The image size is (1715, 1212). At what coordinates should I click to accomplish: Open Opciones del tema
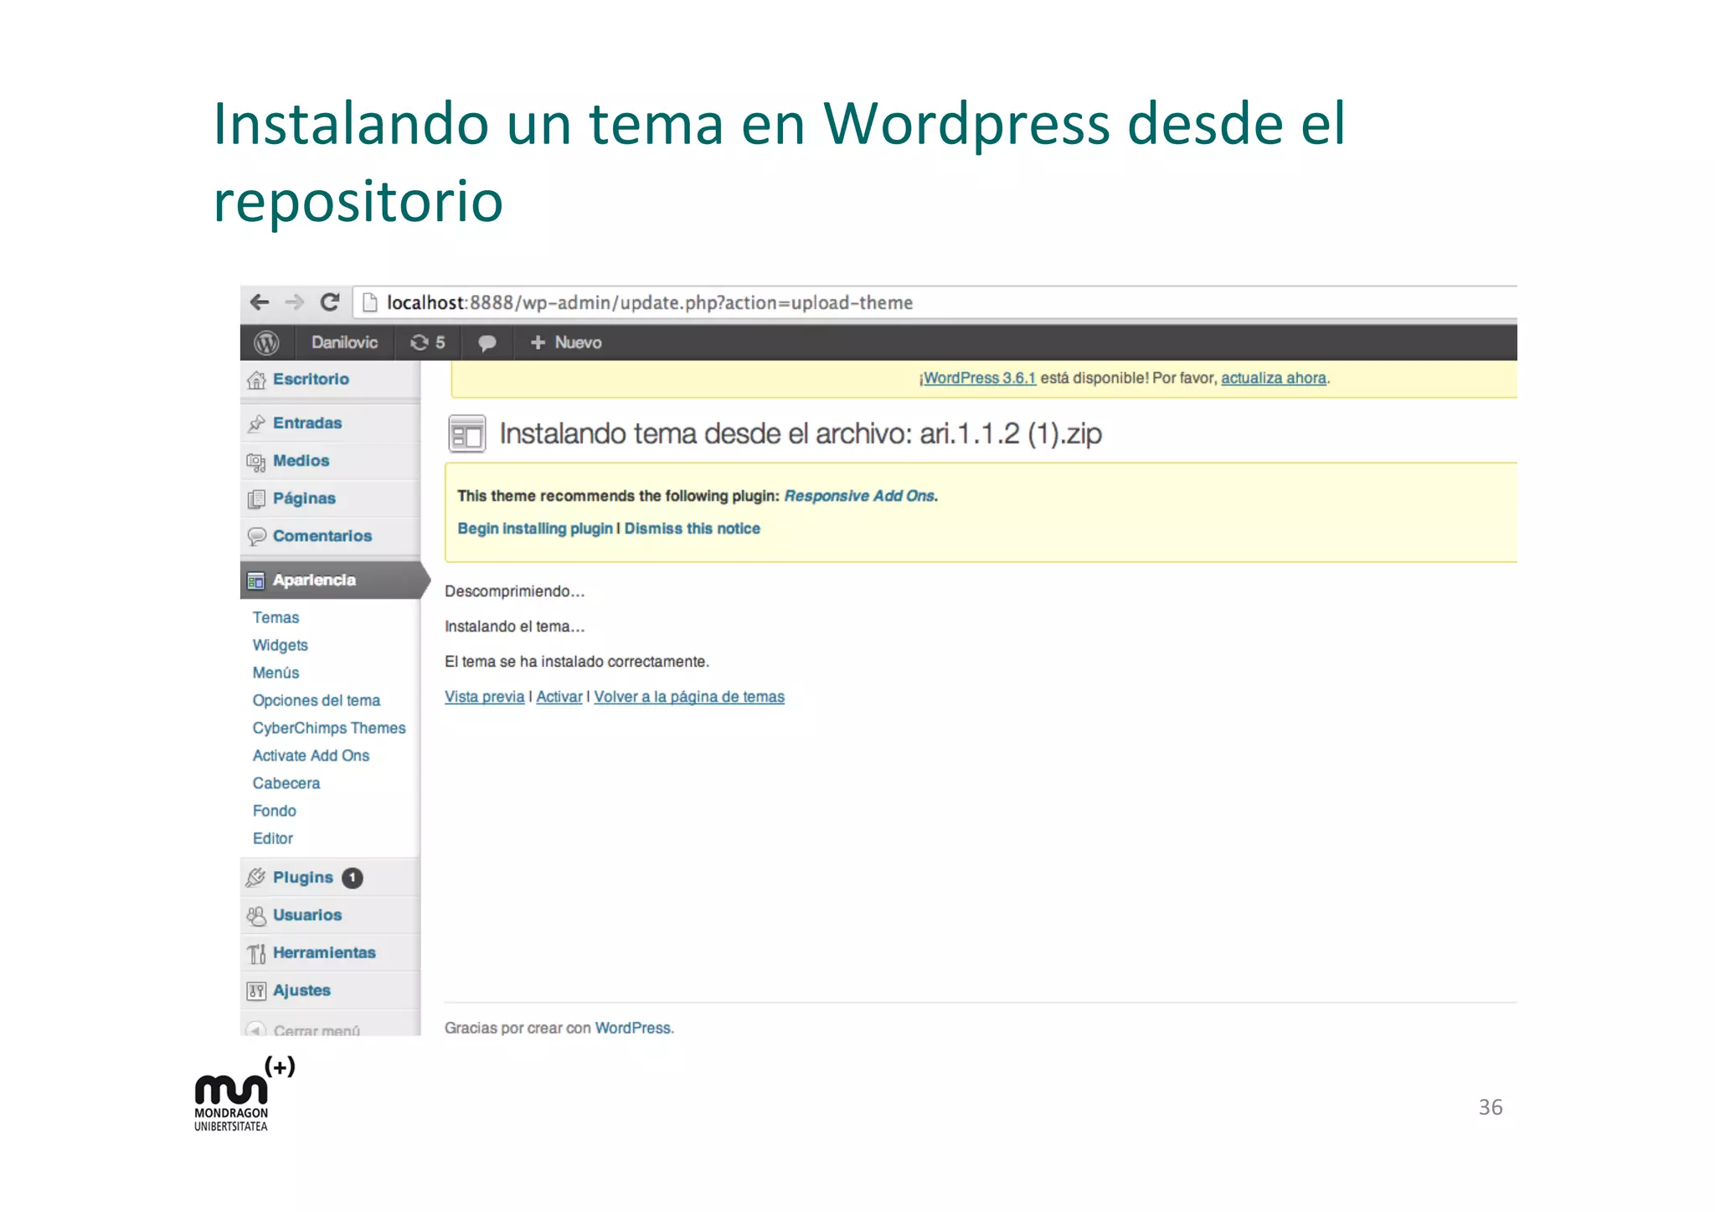pyautogui.click(x=317, y=700)
